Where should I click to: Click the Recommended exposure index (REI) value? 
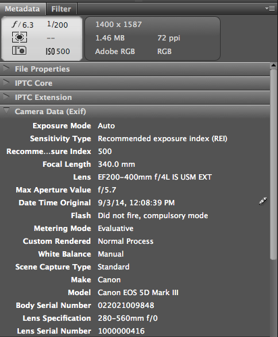click(x=163, y=138)
